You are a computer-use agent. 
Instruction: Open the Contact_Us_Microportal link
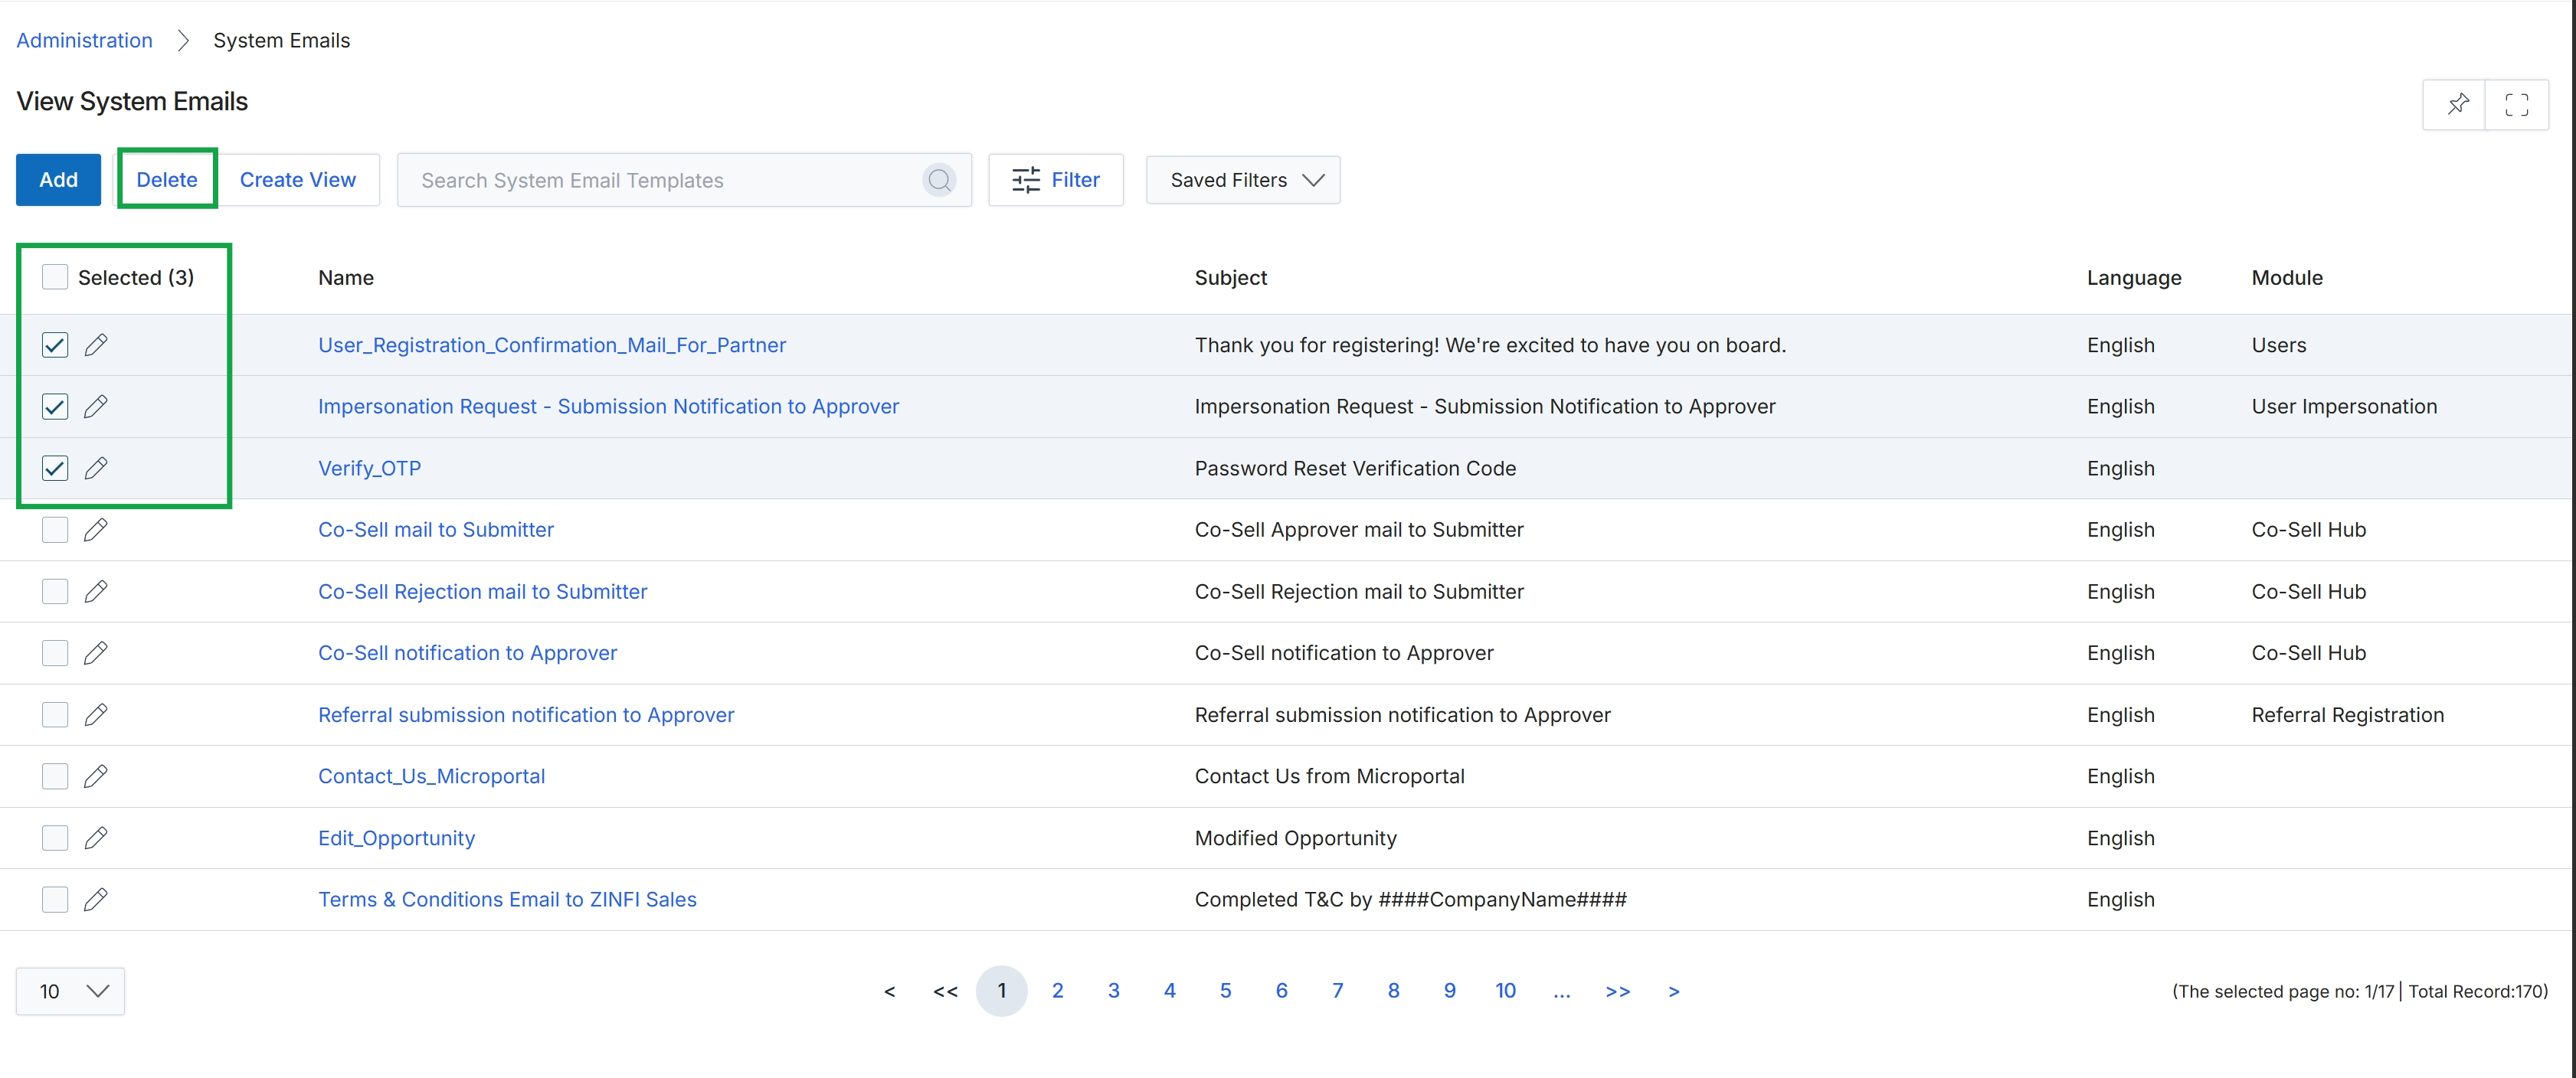pyautogui.click(x=431, y=776)
